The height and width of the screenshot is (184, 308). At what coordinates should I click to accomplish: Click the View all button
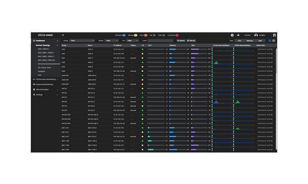(x=191, y=40)
